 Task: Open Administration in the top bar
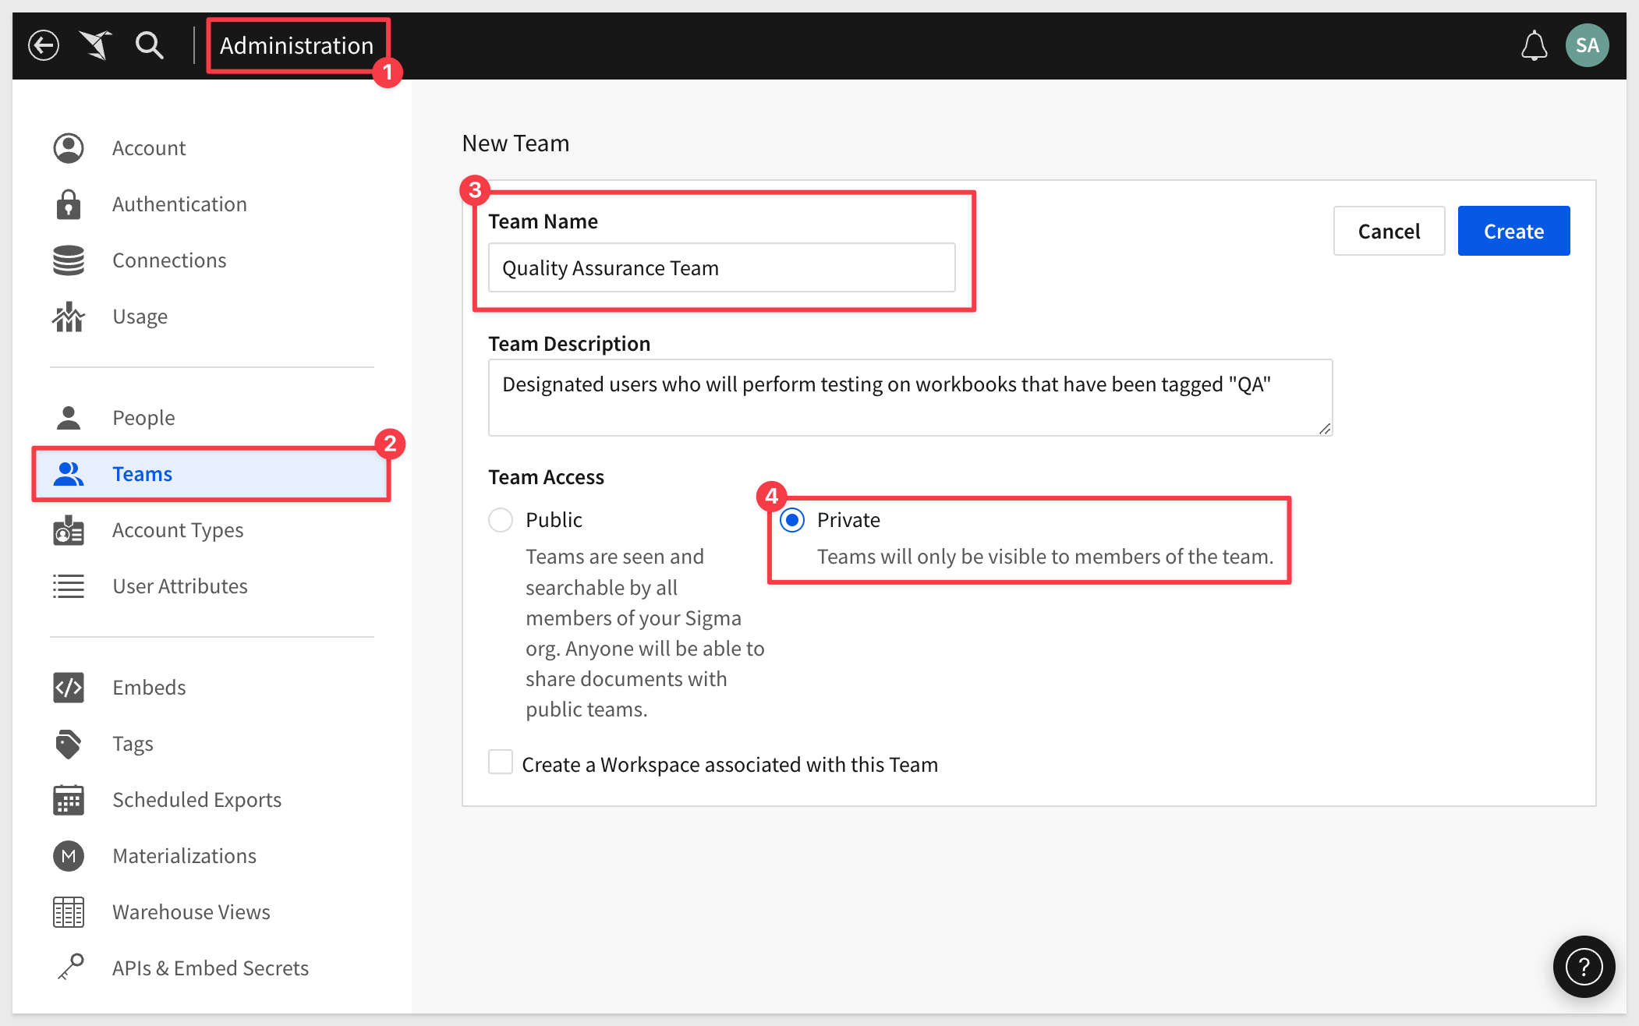pyautogui.click(x=296, y=45)
